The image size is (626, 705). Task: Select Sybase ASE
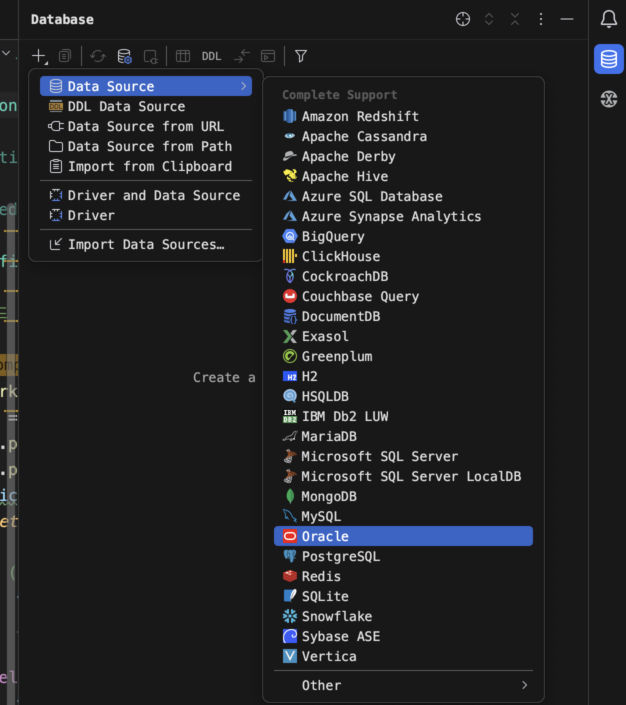403,636
